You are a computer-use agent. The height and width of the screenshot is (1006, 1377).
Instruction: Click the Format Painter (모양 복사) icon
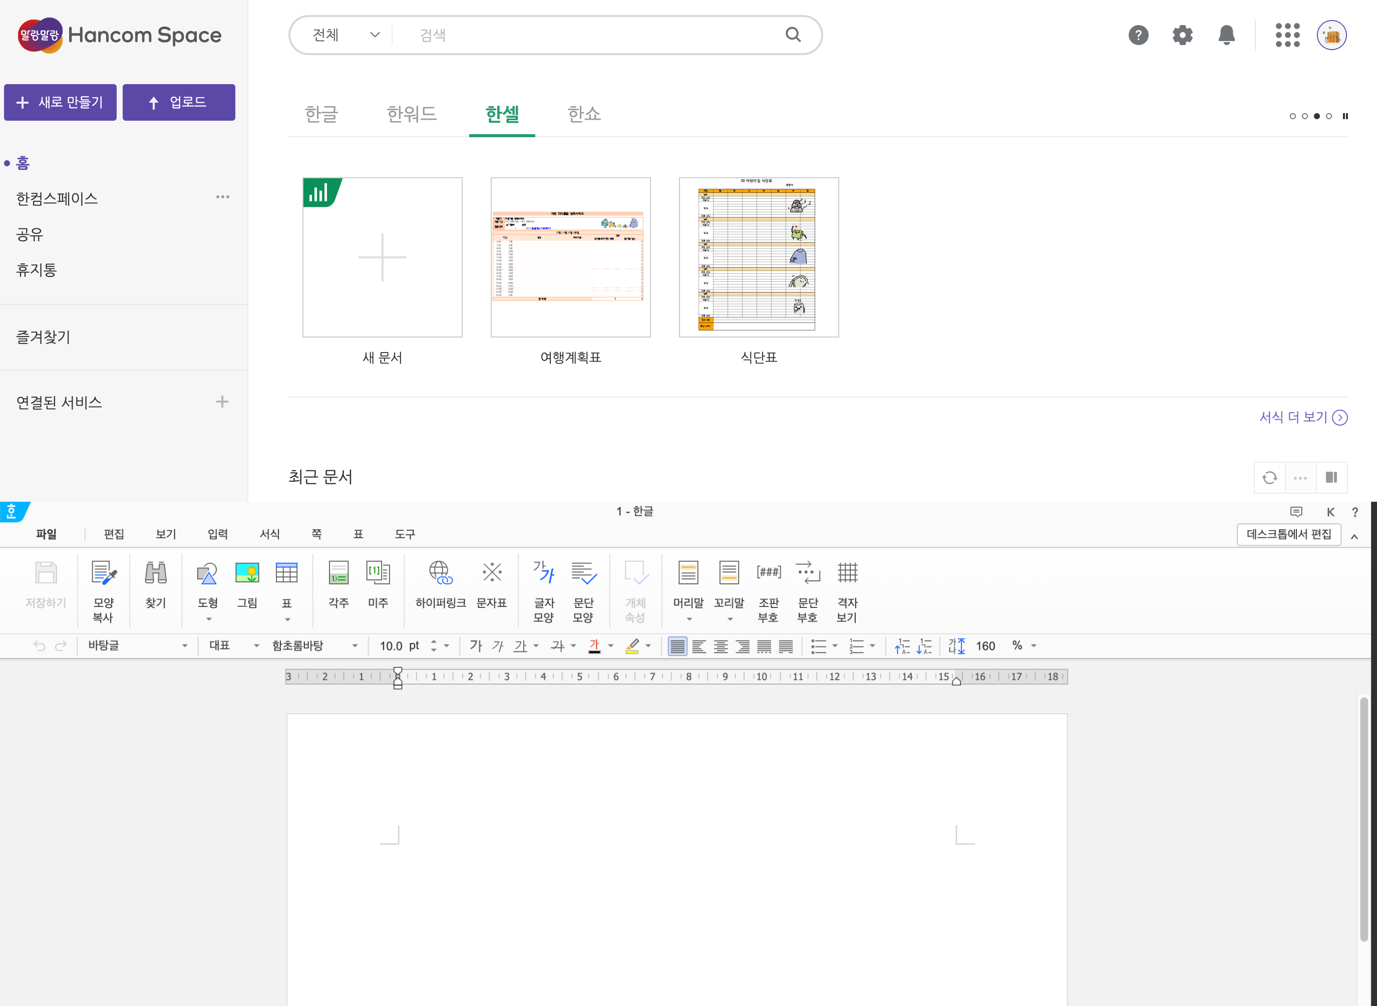104,573
